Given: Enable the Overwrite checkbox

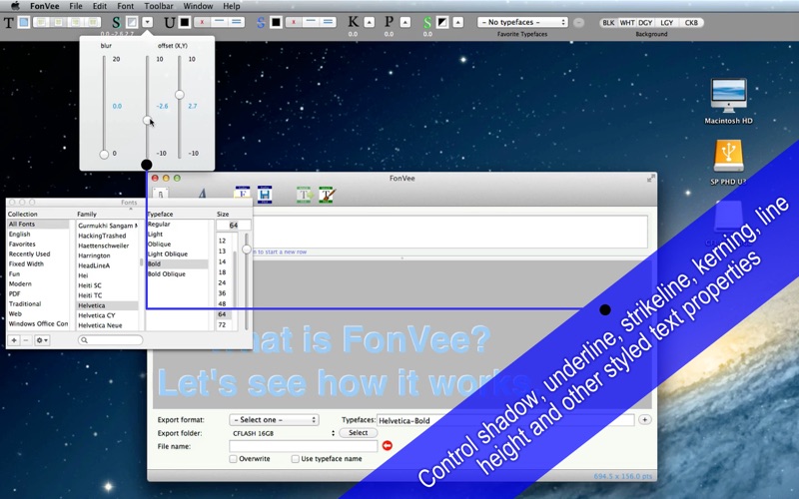Looking at the screenshot, I should coord(233,459).
